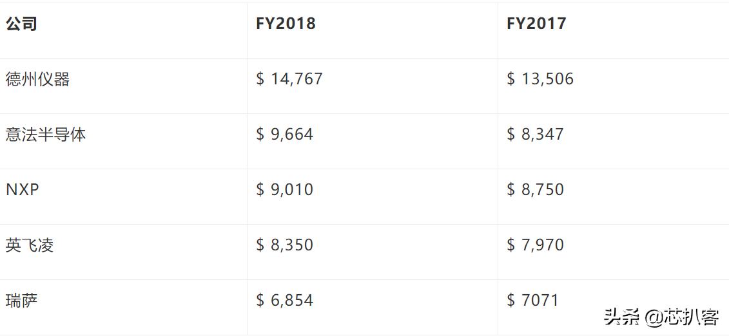
Task: Open the @芯扒客 author handle
Action: click(x=681, y=317)
